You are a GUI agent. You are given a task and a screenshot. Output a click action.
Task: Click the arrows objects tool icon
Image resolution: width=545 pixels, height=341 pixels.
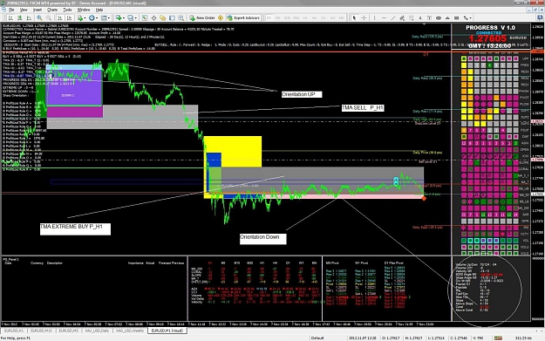[x=466, y=17]
